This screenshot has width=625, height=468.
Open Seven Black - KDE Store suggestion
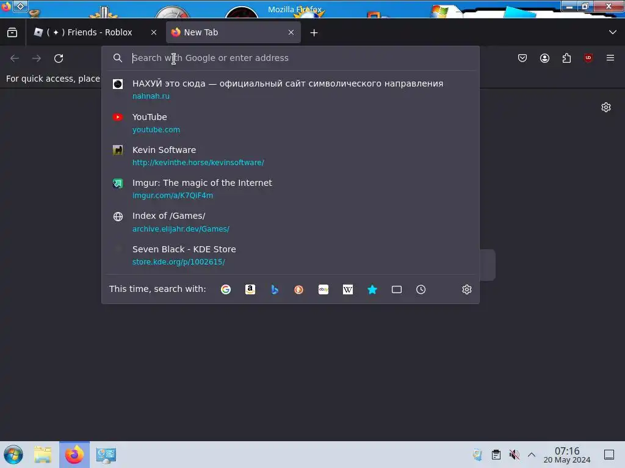290,255
